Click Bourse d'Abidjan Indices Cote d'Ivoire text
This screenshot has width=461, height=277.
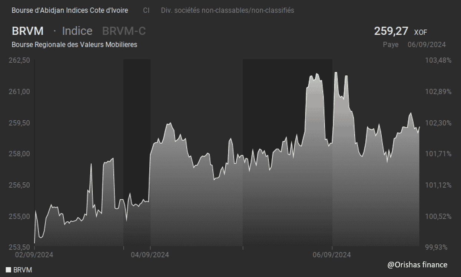point(70,10)
